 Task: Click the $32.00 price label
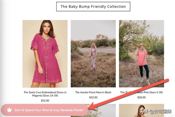[x=93, y=97]
